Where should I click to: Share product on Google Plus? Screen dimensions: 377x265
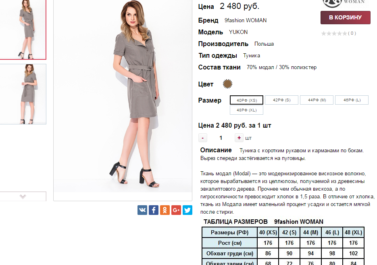click(176, 210)
